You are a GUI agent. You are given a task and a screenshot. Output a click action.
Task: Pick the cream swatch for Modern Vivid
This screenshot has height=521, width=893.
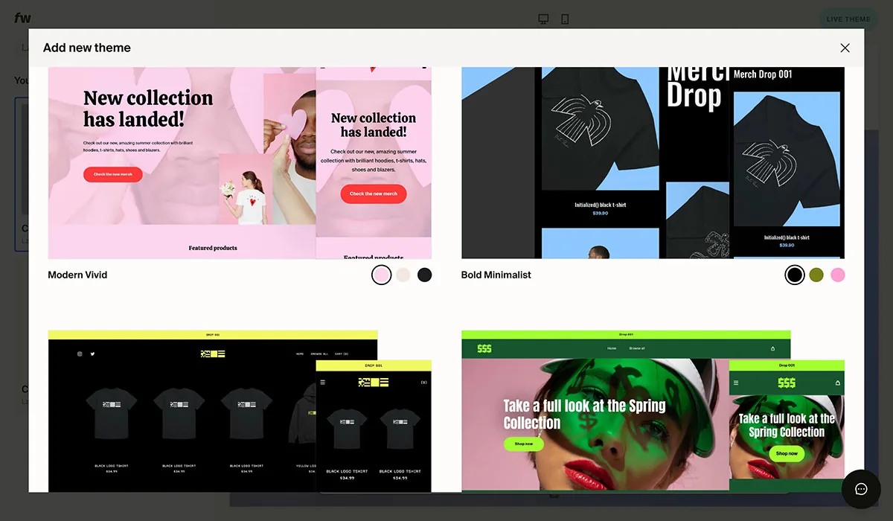pos(403,275)
